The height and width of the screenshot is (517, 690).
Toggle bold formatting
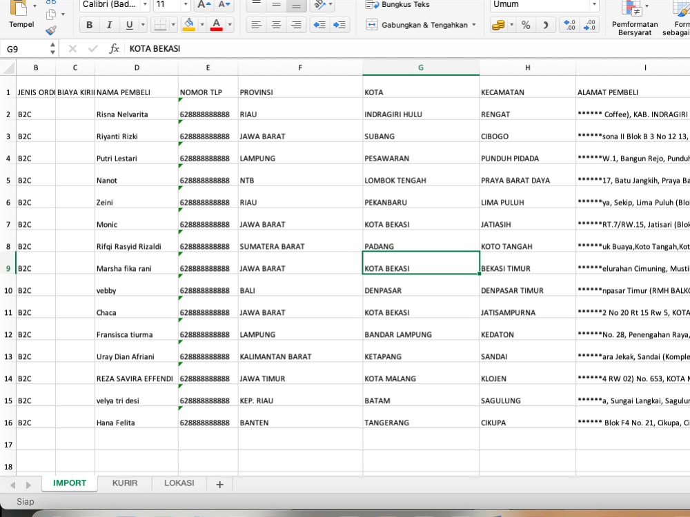pos(89,25)
